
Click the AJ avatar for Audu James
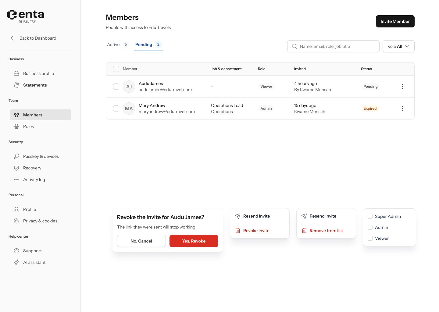(129, 87)
